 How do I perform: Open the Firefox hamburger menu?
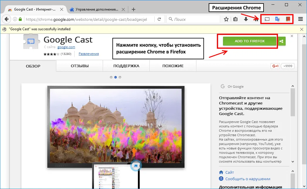pyautogui.click(x=301, y=19)
